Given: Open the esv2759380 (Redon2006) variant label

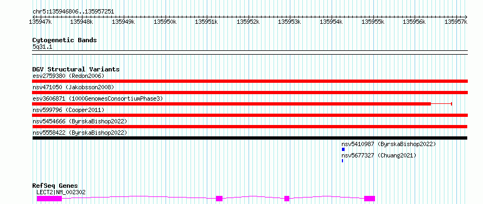Looking at the screenshot, I should coord(68,76).
